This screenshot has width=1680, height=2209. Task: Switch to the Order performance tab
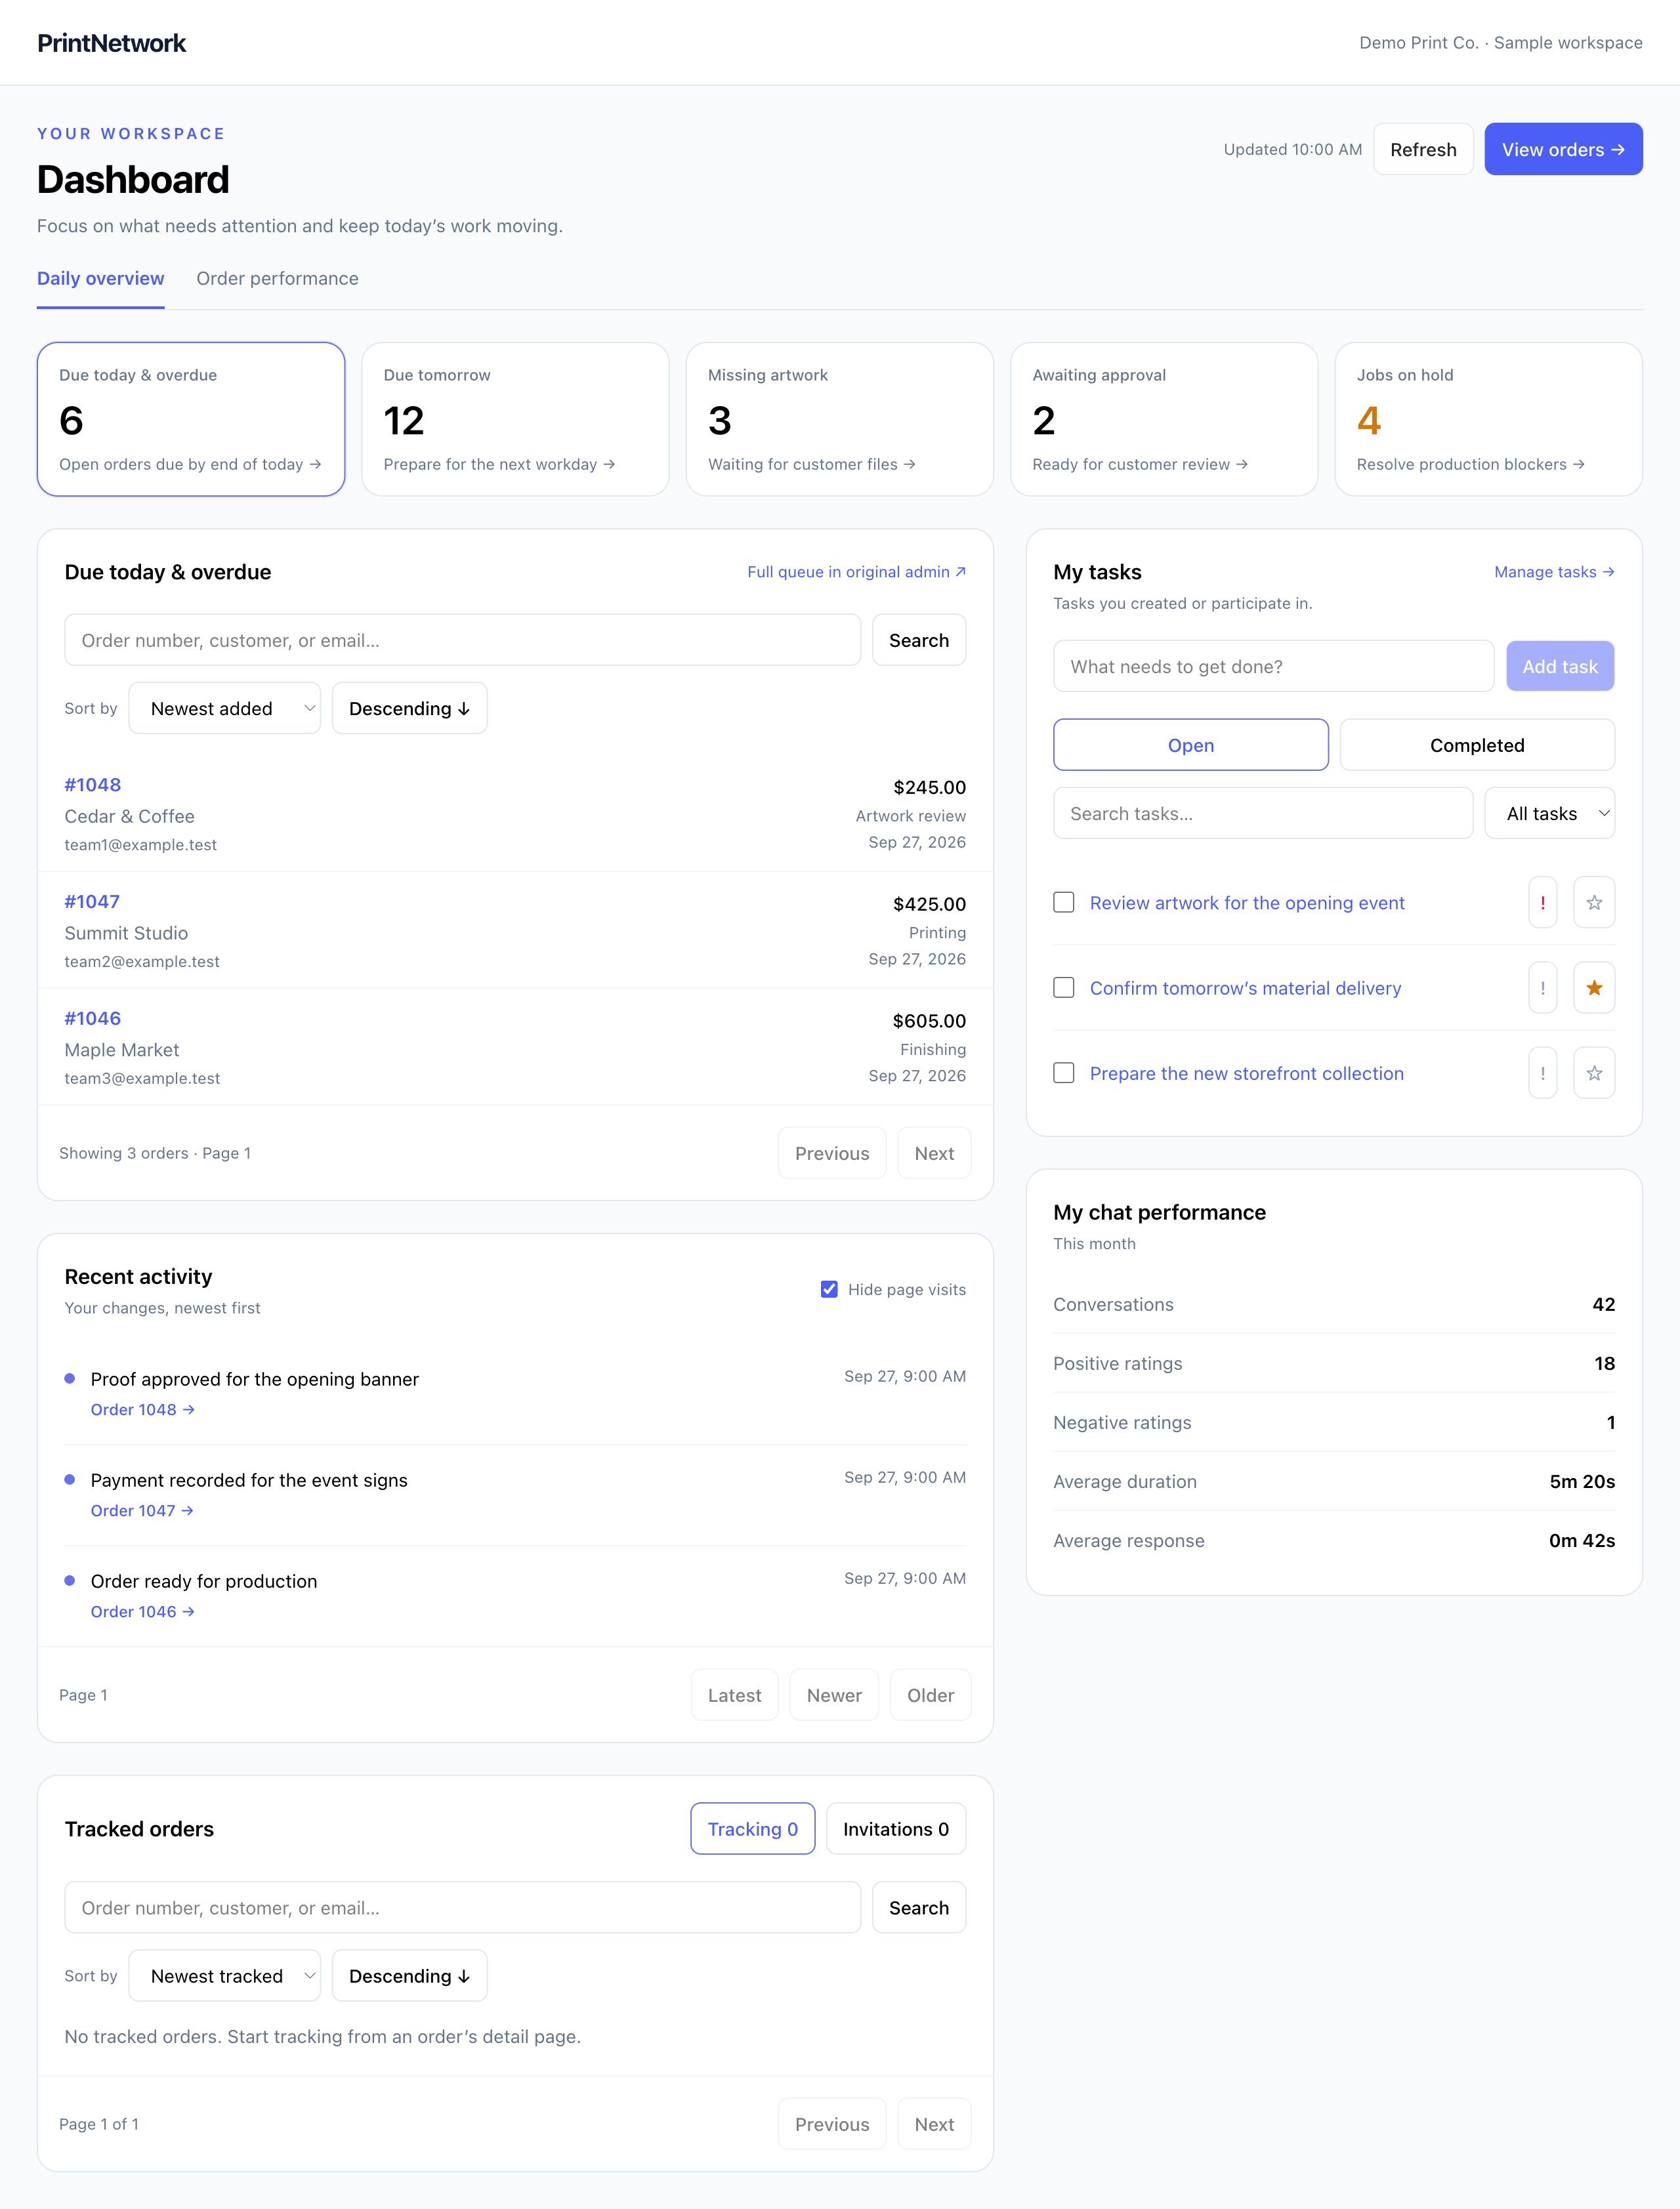(x=277, y=279)
